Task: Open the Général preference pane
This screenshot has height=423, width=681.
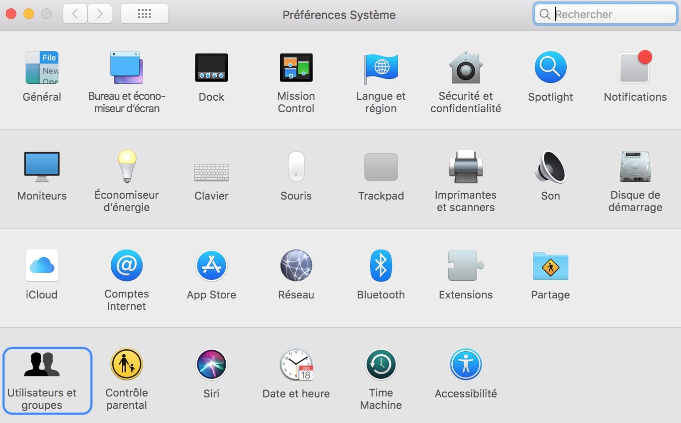Action: point(42,76)
